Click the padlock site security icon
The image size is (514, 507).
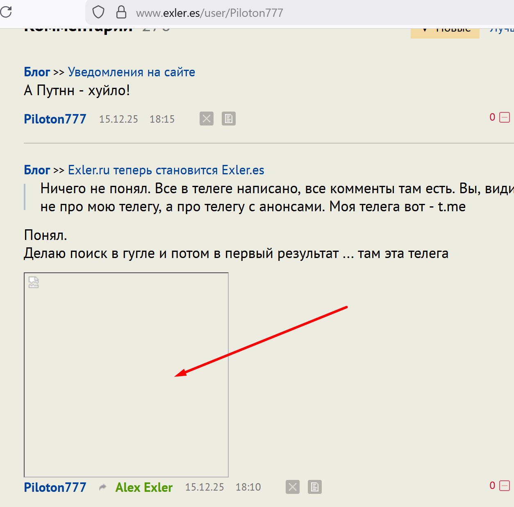(121, 12)
